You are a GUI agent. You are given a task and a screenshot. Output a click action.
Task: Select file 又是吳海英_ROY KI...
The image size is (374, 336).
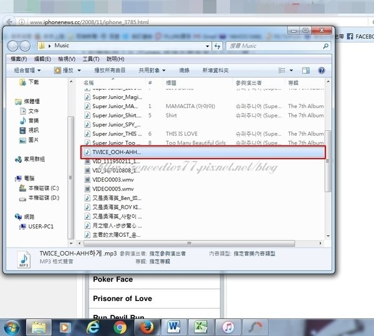click(x=113, y=207)
